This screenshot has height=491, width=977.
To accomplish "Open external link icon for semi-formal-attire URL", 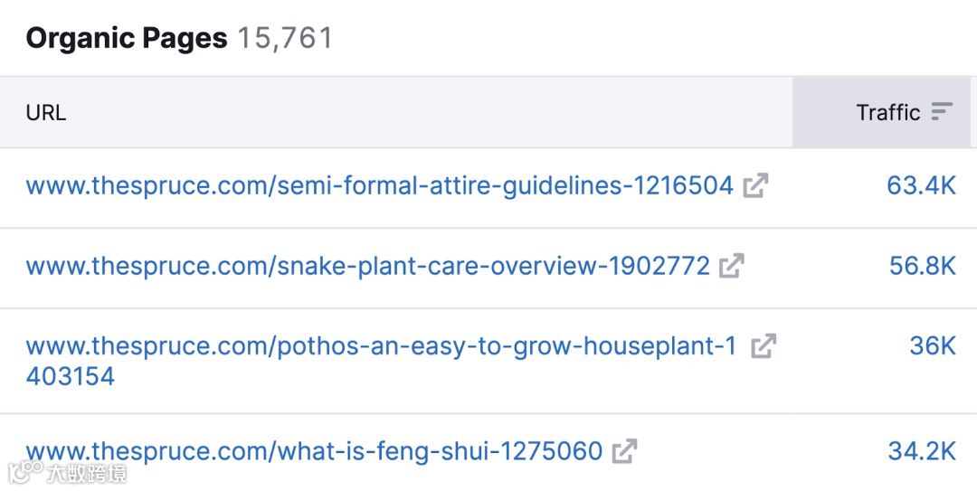I will point(755,185).
